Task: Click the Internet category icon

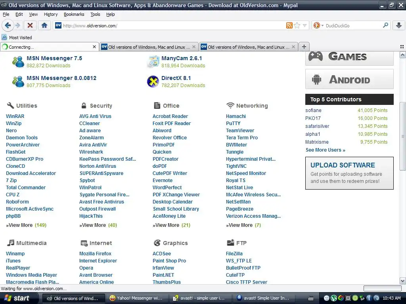Action: point(84,243)
